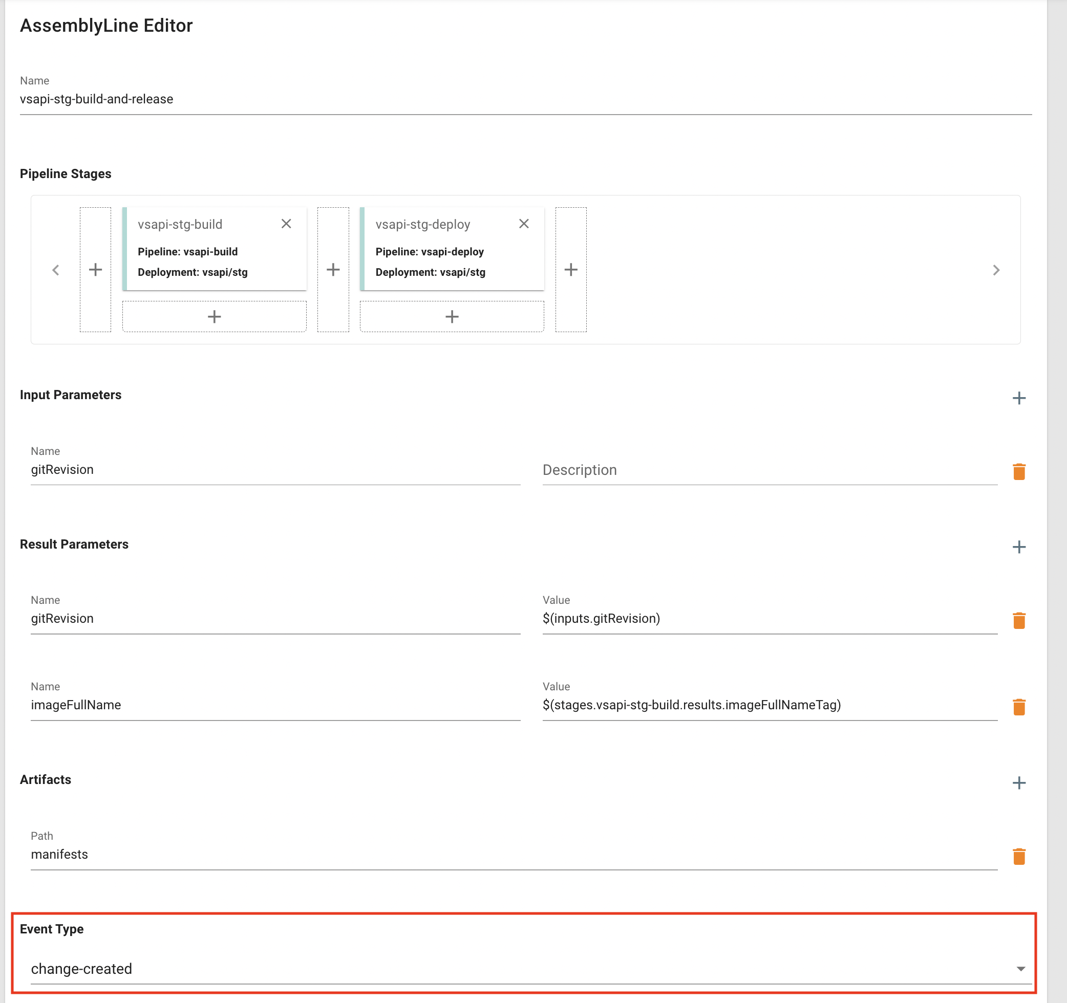Add a new Result Parameter
Viewport: 1067px width, 1003px height.
point(1018,547)
